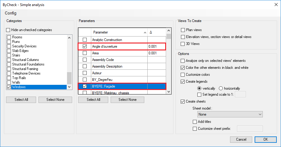Uncheck the Angle d'ouverture parameter
Screen dimensions: 281x147
[x=85, y=46]
